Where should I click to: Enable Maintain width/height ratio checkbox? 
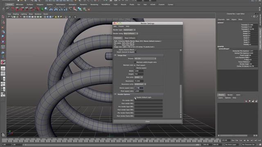coord(135,62)
